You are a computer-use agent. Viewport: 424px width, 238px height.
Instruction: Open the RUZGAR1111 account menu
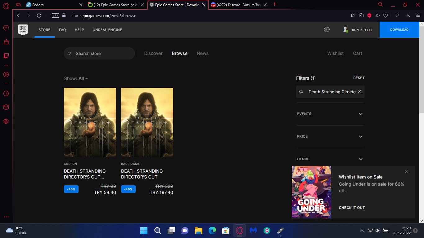tap(358, 30)
